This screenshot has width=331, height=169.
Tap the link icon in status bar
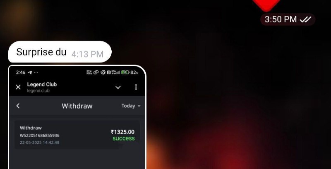(x=96, y=72)
